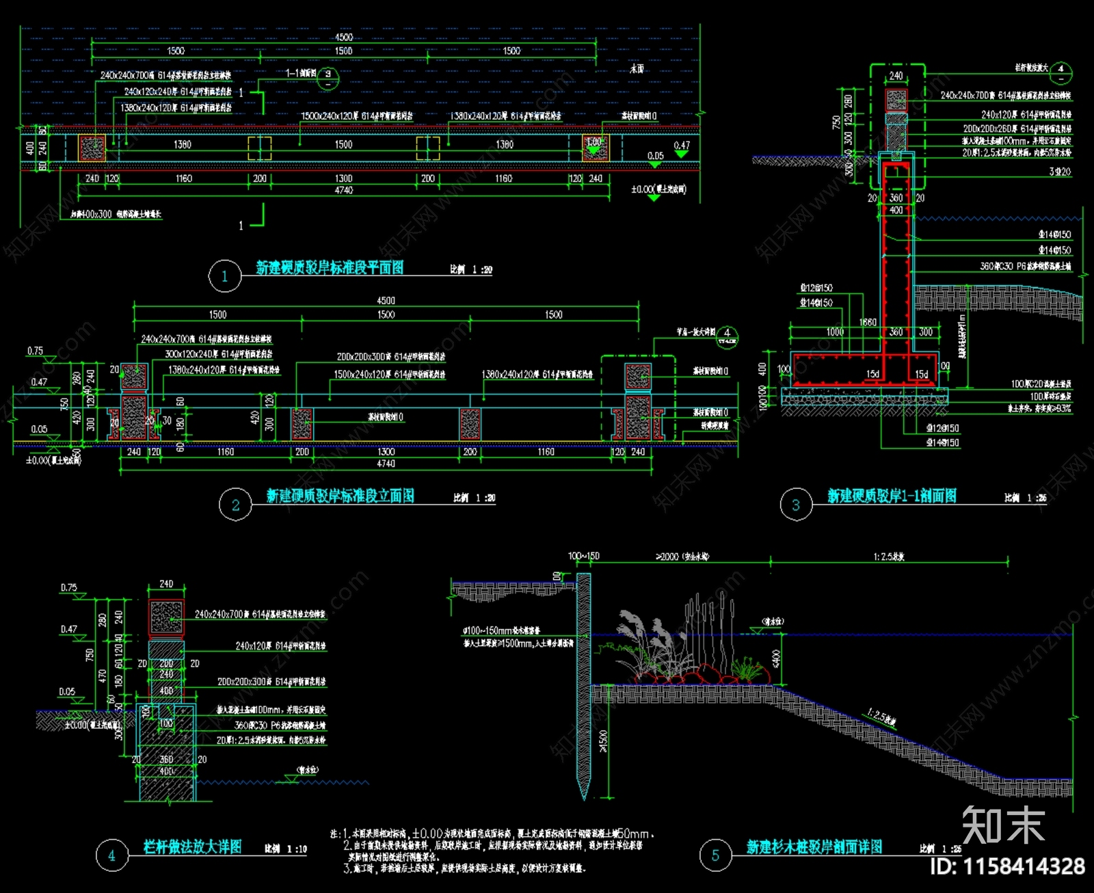Image resolution: width=1094 pixels, height=893 pixels.
Task: Click the circled number 5 drawing marker
Action: click(x=716, y=855)
